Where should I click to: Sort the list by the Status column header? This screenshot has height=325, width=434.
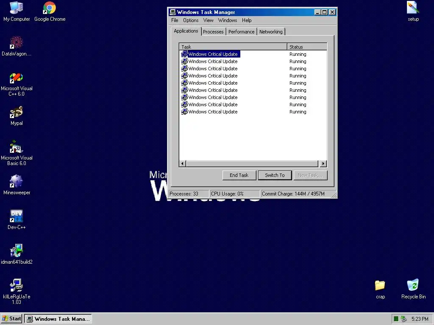point(307,47)
